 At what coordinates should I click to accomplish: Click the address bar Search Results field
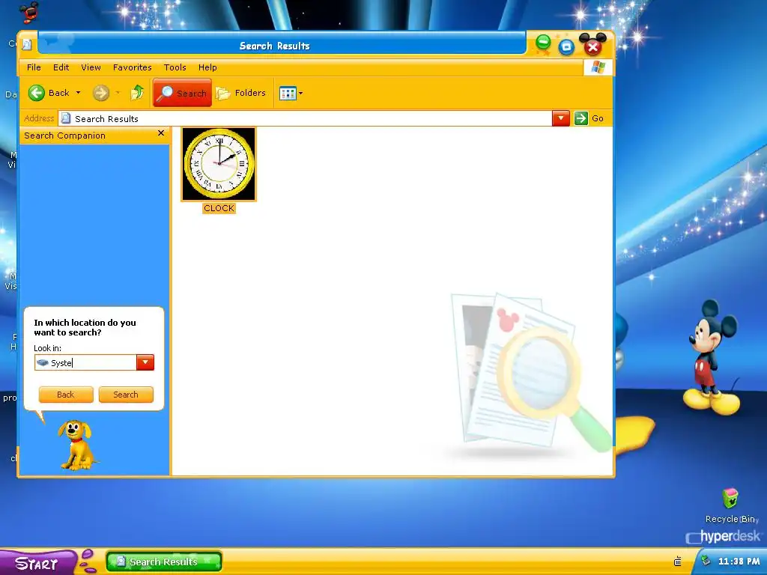[306, 118]
